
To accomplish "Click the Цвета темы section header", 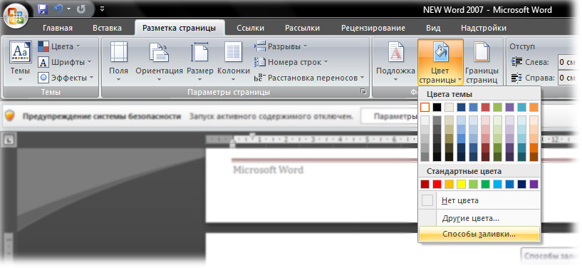I will tap(450, 94).
